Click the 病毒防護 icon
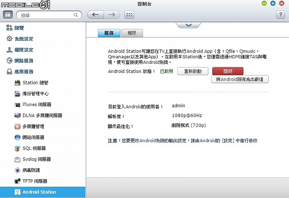Viewport: 289px width, 198px height. (17, 170)
